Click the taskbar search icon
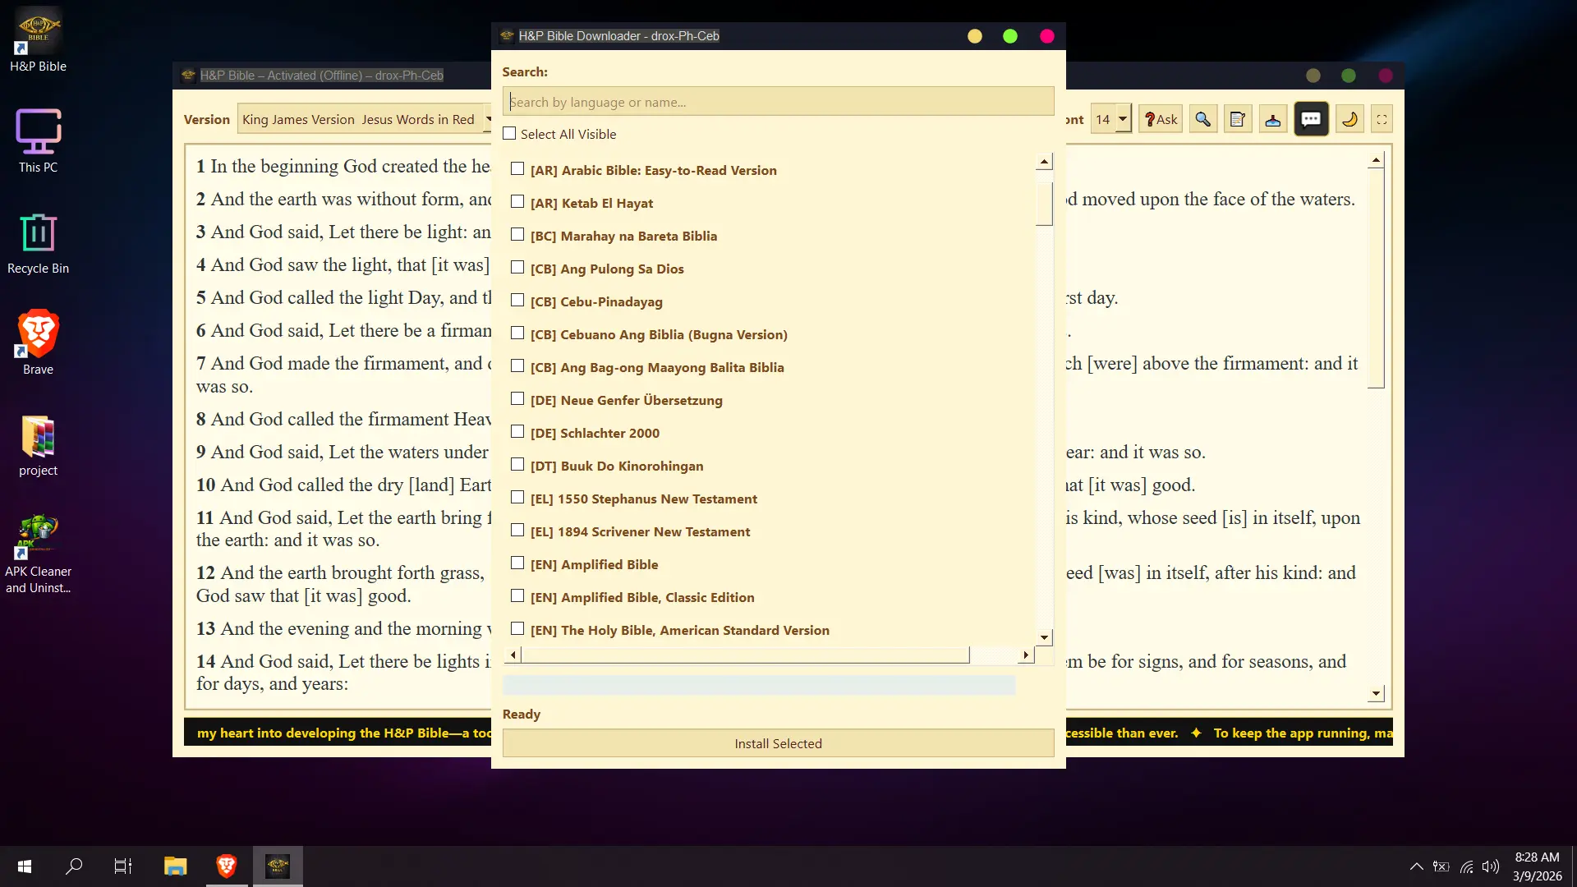Screen dimensions: 1577x887 coord(74,866)
